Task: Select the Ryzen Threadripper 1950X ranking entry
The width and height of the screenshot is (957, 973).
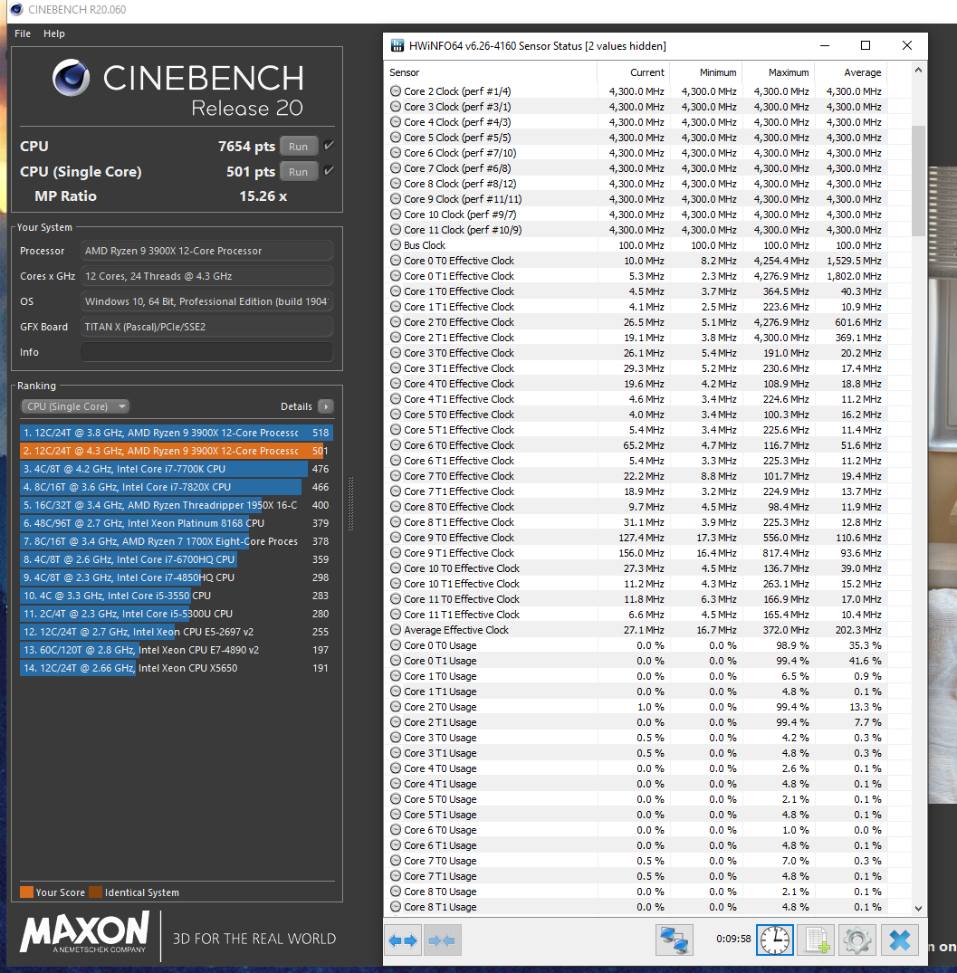Action: 177,505
